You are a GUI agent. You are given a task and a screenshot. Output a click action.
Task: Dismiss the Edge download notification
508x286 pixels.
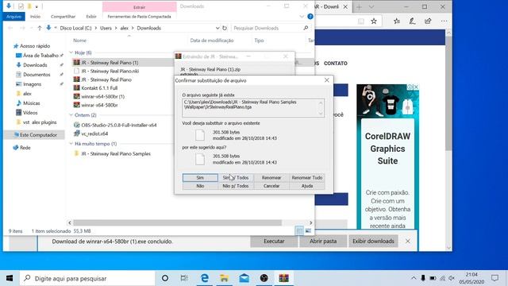[x=408, y=242]
